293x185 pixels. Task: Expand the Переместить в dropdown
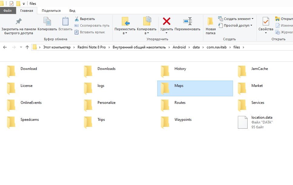pyautogui.click(x=125, y=33)
